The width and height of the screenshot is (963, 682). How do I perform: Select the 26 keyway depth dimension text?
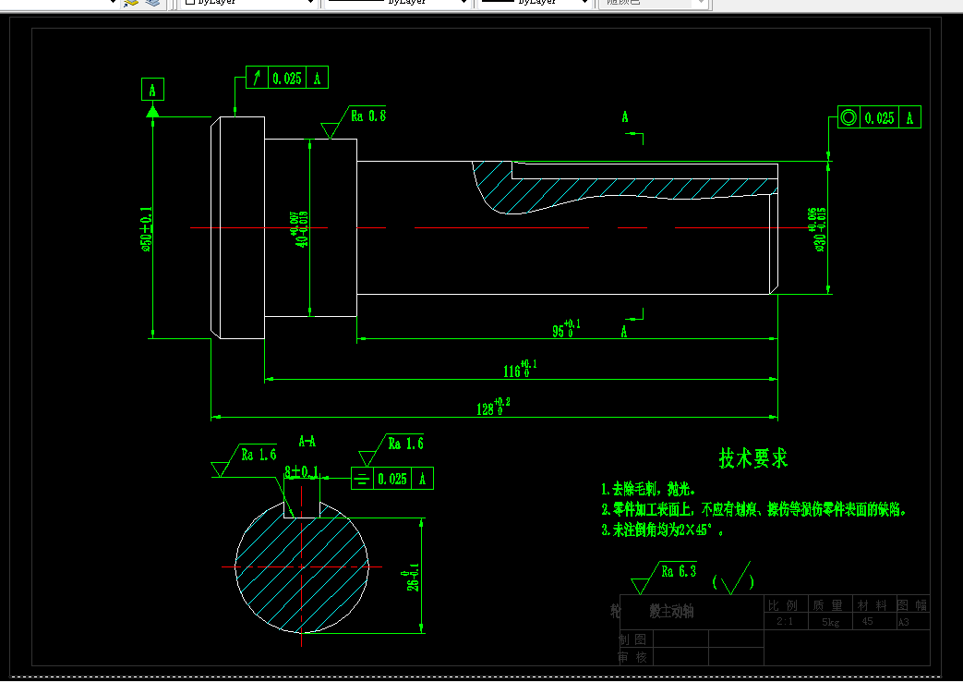(x=412, y=577)
